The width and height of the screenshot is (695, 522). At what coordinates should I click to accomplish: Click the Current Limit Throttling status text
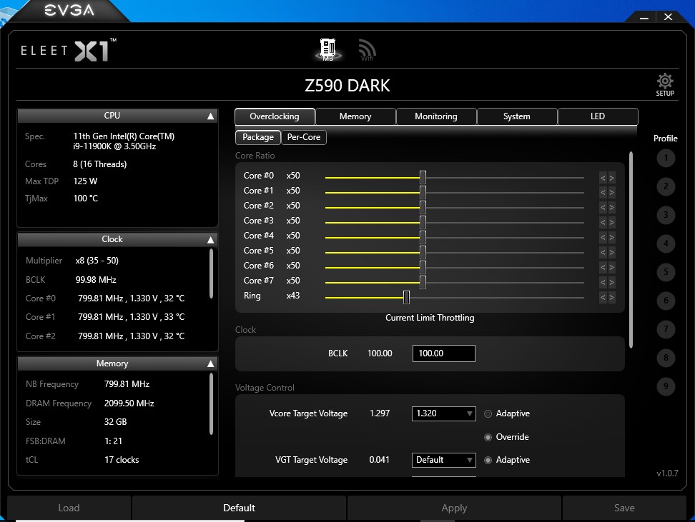point(430,318)
